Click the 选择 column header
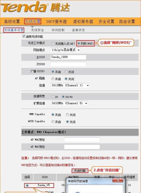This screenshot has width=141, height=193. (27, 177)
